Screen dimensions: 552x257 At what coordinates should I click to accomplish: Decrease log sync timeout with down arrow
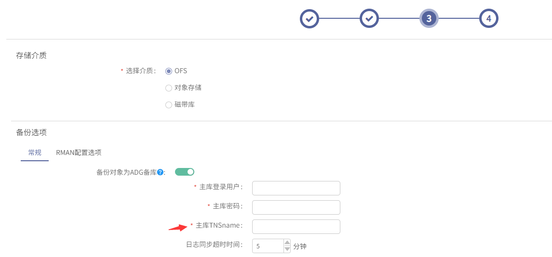[x=287, y=249]
